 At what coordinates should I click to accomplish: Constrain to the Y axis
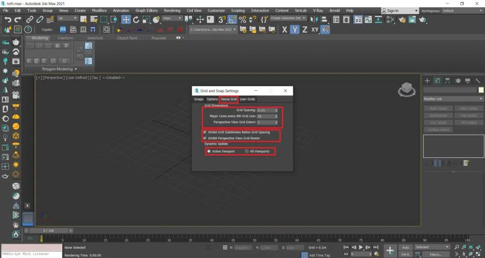[295, 29]
